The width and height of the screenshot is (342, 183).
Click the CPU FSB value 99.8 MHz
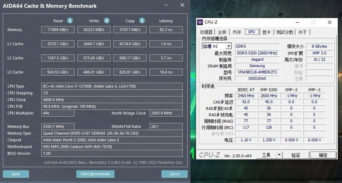tap(112, 106)
